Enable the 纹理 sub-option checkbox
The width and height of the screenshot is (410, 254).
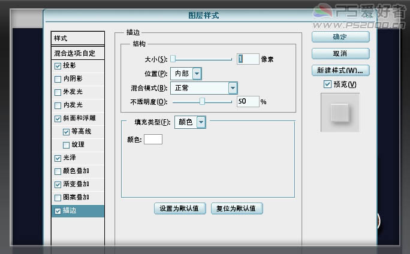click(66, 145)
